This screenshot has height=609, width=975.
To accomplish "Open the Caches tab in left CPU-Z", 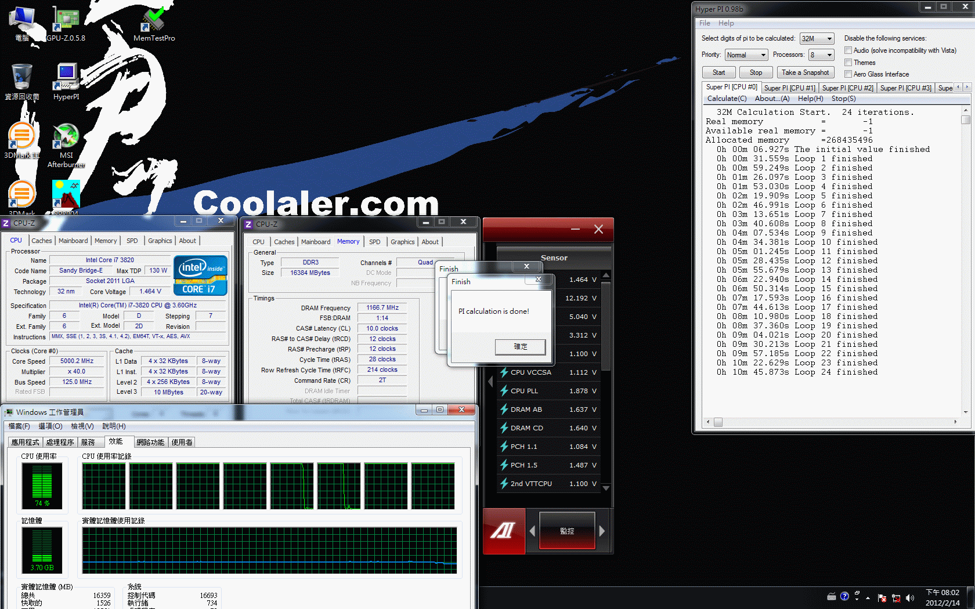I will [42, 241].
